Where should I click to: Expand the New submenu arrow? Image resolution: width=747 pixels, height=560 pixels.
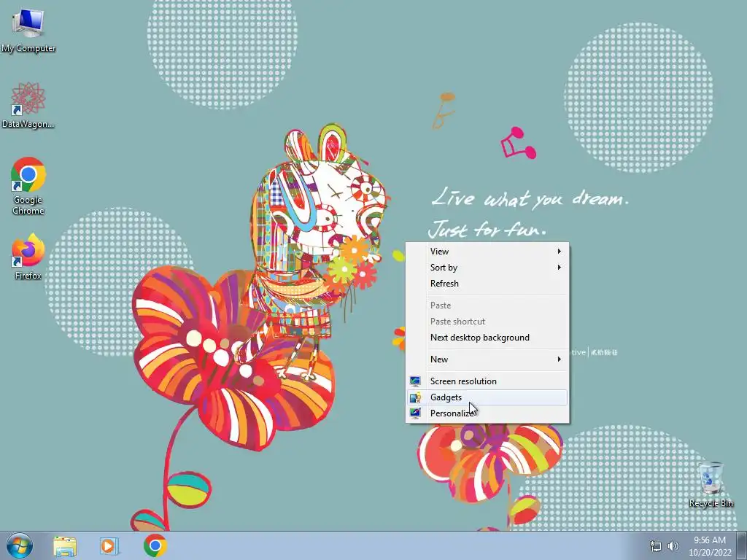coord(560,359)
